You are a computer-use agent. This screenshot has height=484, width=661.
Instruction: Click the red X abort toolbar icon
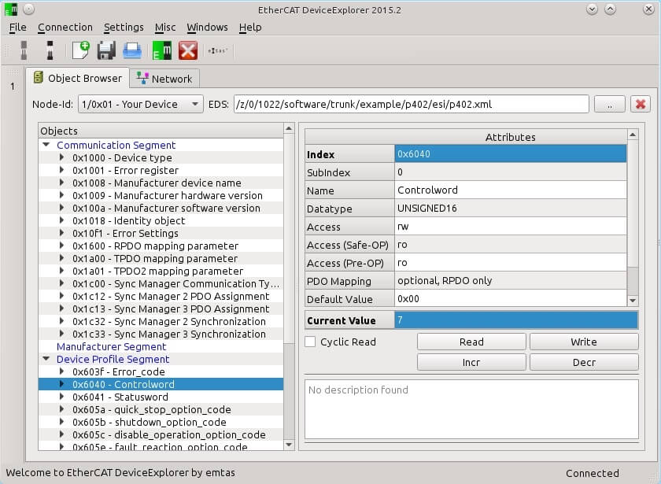click(188, 50)
